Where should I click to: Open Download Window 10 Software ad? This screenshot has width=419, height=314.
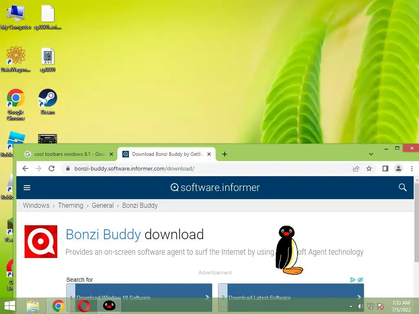(139, 297)
